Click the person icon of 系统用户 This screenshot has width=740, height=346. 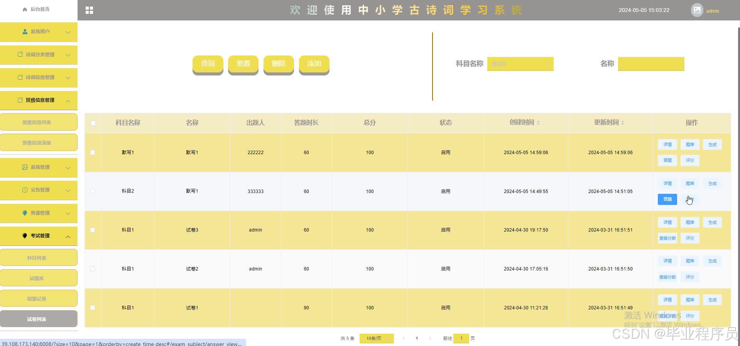tap(25, 32)
